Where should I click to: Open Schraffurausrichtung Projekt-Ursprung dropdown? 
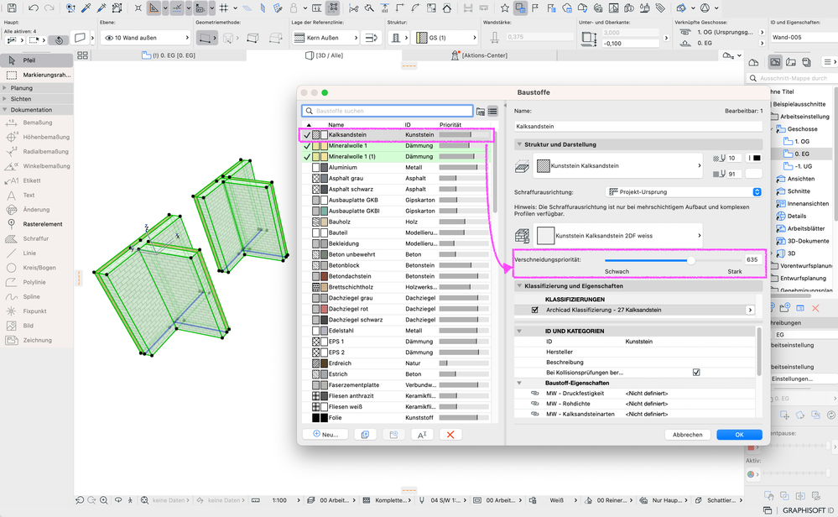click(x=684, y=192)
